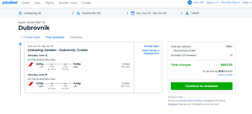
Task: Open the Cruises menu item
Action: [x=86, y=3]
